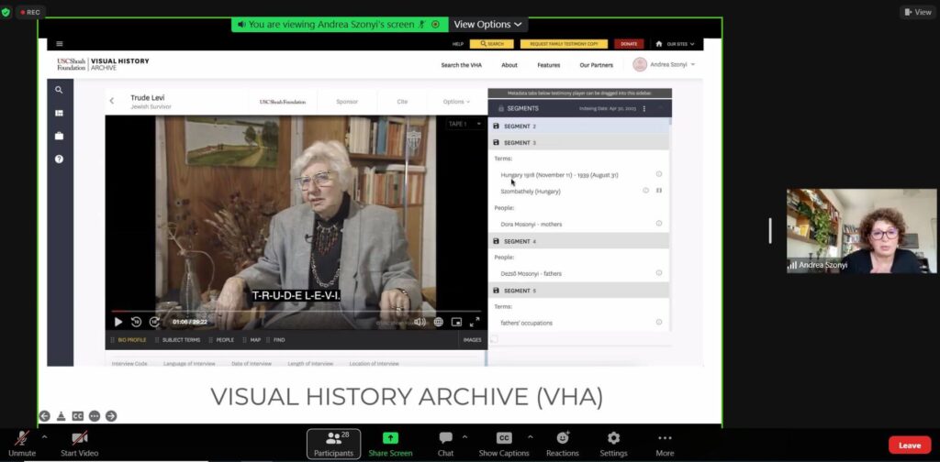The image size is (940, 462).
Task: Click the Zoom security shield icon
Action: click(x=6, y=12)
